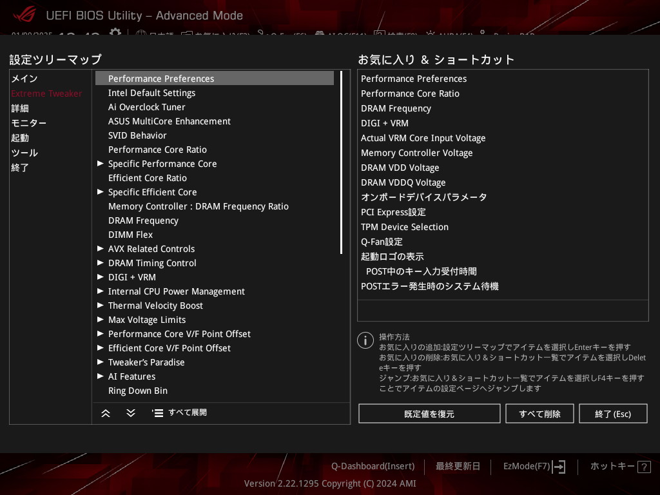Expand the Specific Performance Core node
The width and height of the screenshot is (660, 495).
(x=101, y=164)
